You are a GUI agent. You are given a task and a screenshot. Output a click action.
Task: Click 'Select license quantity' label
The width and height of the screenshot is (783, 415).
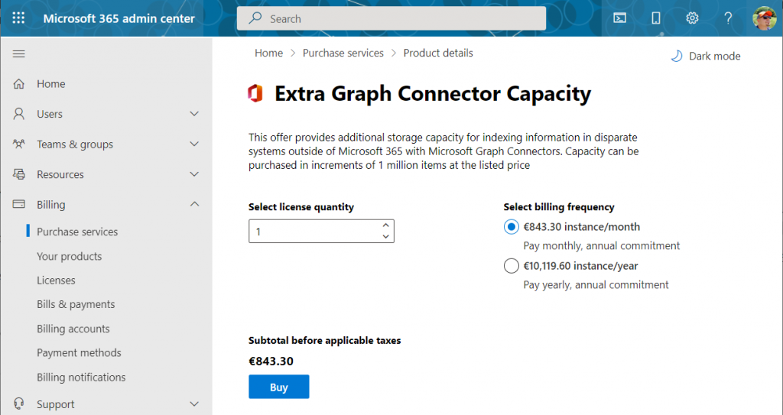(x=301, y=207)
